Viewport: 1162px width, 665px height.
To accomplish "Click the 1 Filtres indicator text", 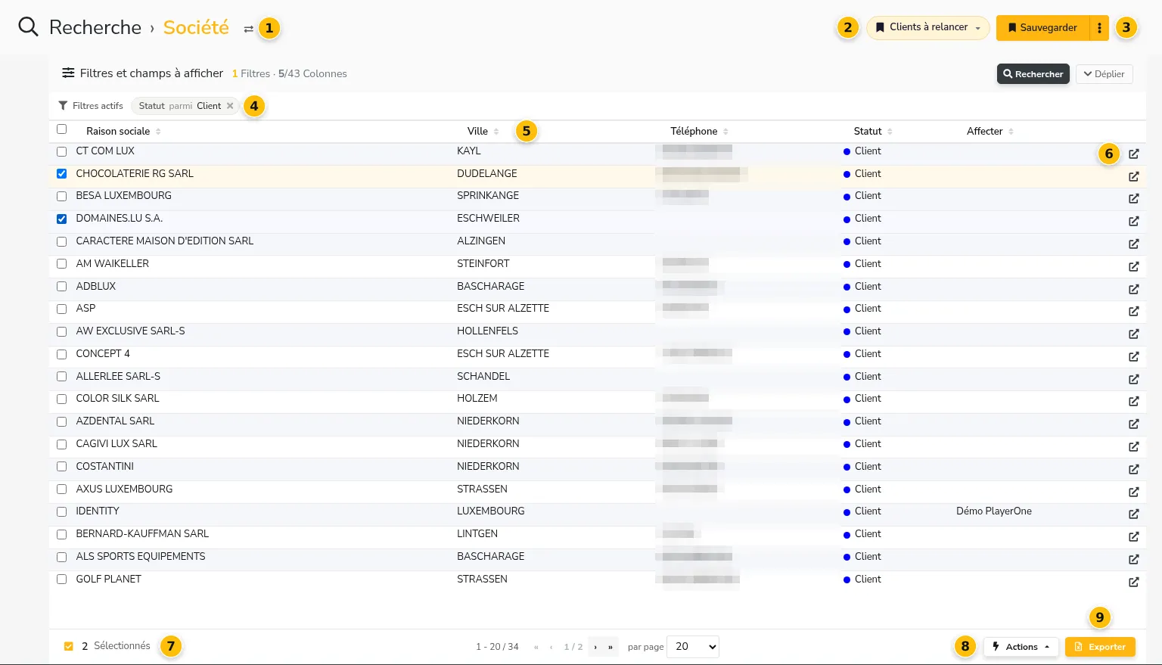I will click(x=251, y=74).
